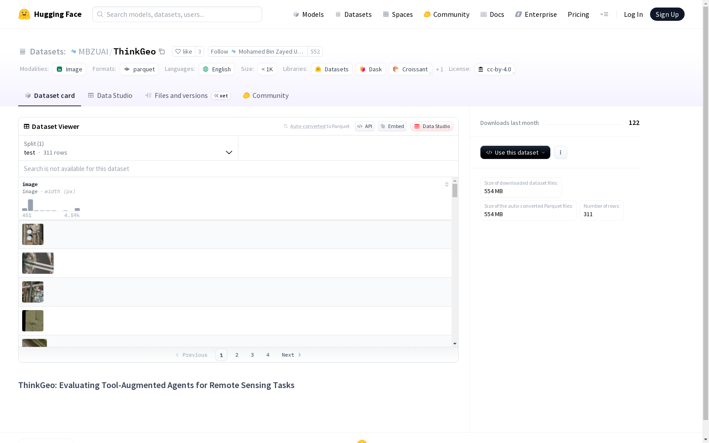
Task: Expand the Use this dataset dropdown
Action: pos(515,152)
